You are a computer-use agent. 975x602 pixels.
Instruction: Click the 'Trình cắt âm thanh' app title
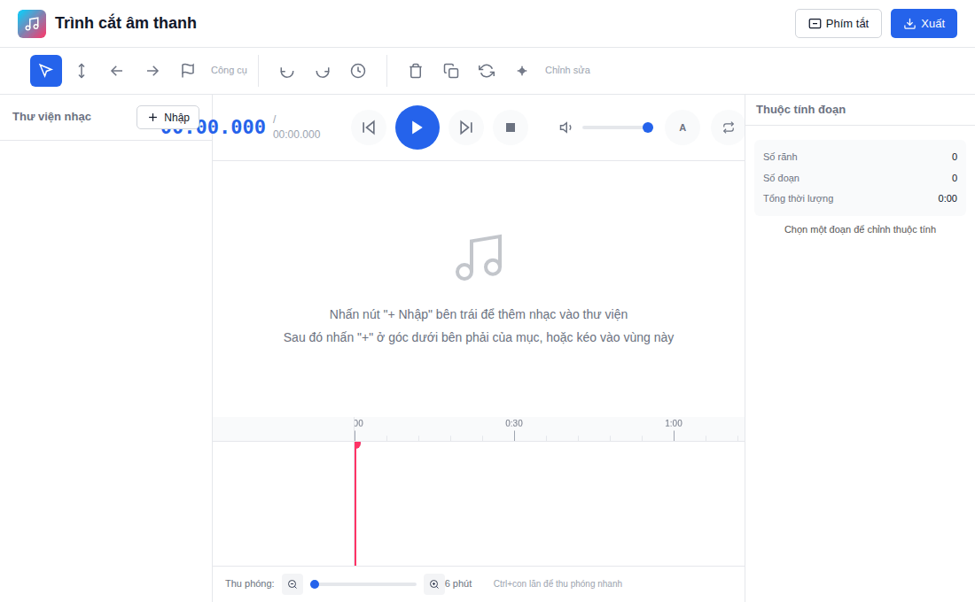[126, 23]
